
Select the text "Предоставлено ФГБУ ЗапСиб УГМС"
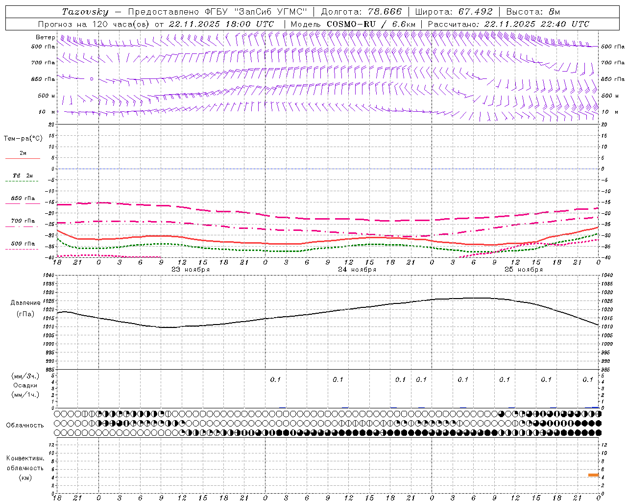coord(217,12)
